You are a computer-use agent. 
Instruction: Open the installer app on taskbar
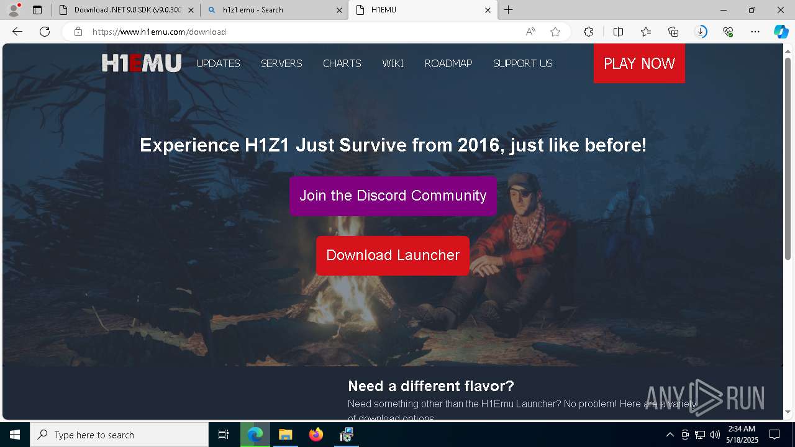tap(347, 435)
